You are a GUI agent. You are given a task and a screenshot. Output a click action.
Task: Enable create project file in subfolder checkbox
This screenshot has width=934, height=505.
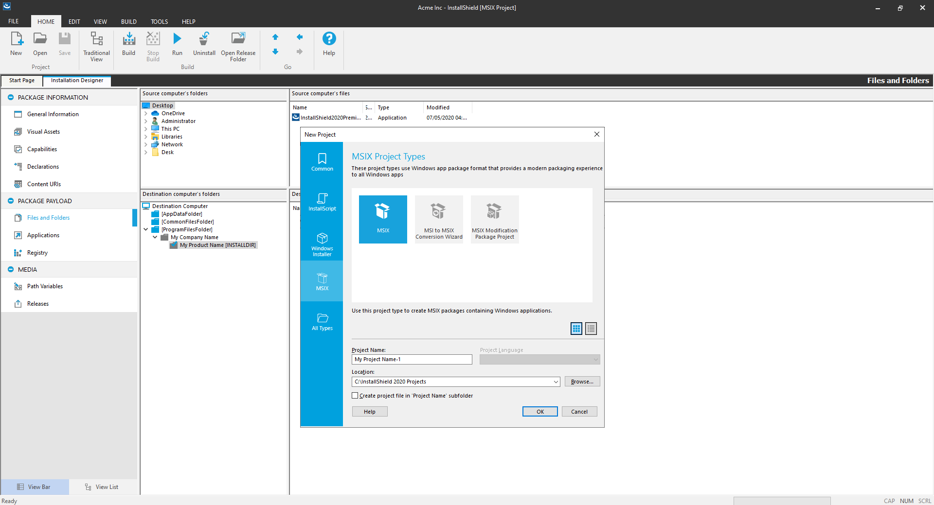tap(355, 396)
